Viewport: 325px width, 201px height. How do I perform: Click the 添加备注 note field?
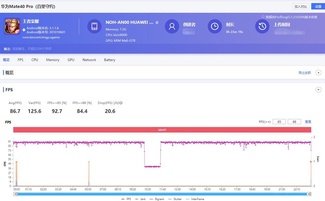32,49
